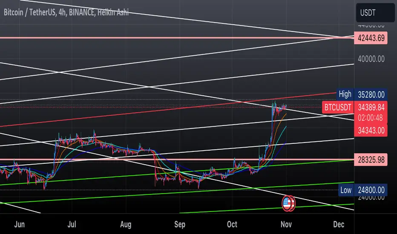Click the Jun label on time axis

tap(20, 224)
